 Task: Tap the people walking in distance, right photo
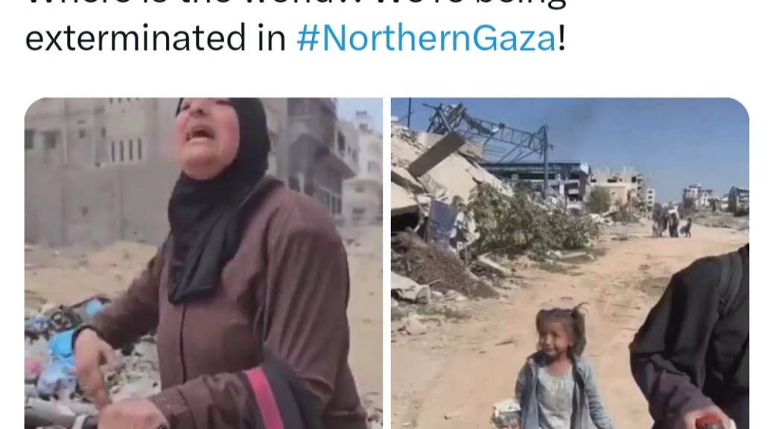tap(672, 221)
